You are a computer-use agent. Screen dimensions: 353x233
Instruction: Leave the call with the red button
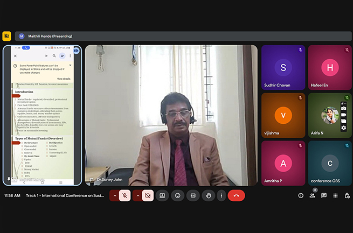point(236,196)
